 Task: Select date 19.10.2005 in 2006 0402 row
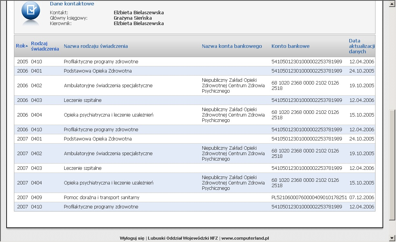tap(362, 85)
